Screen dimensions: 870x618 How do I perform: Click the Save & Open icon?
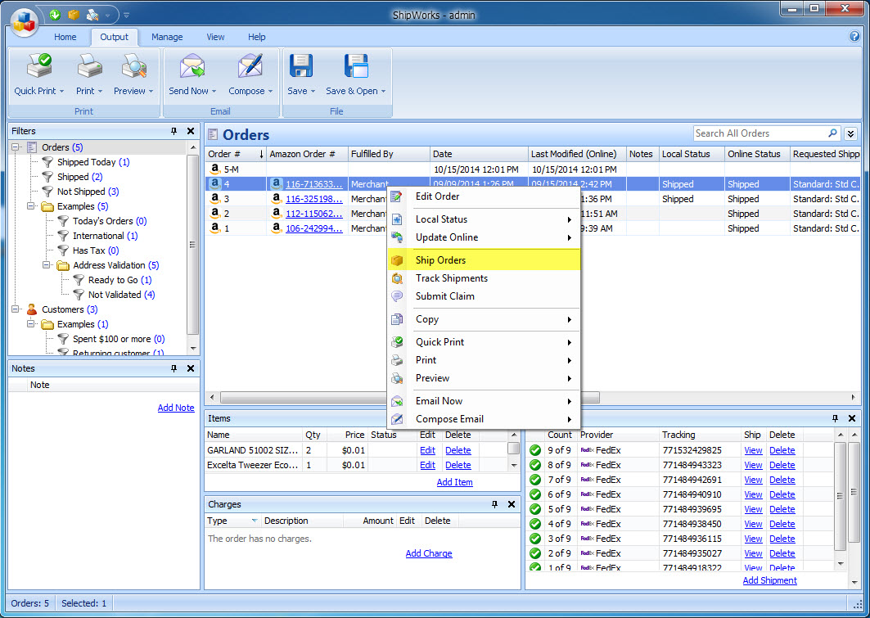356,65
